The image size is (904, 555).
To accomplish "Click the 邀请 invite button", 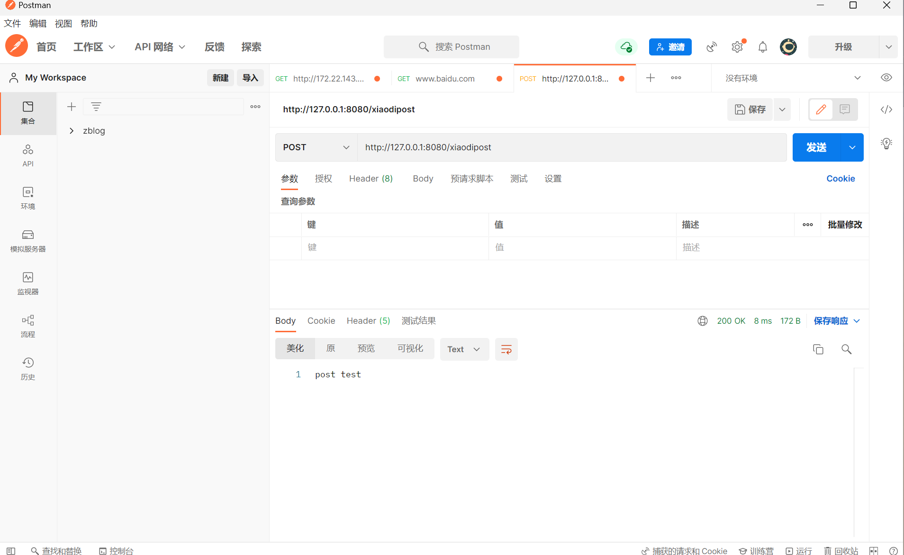I will coord(670,47).
